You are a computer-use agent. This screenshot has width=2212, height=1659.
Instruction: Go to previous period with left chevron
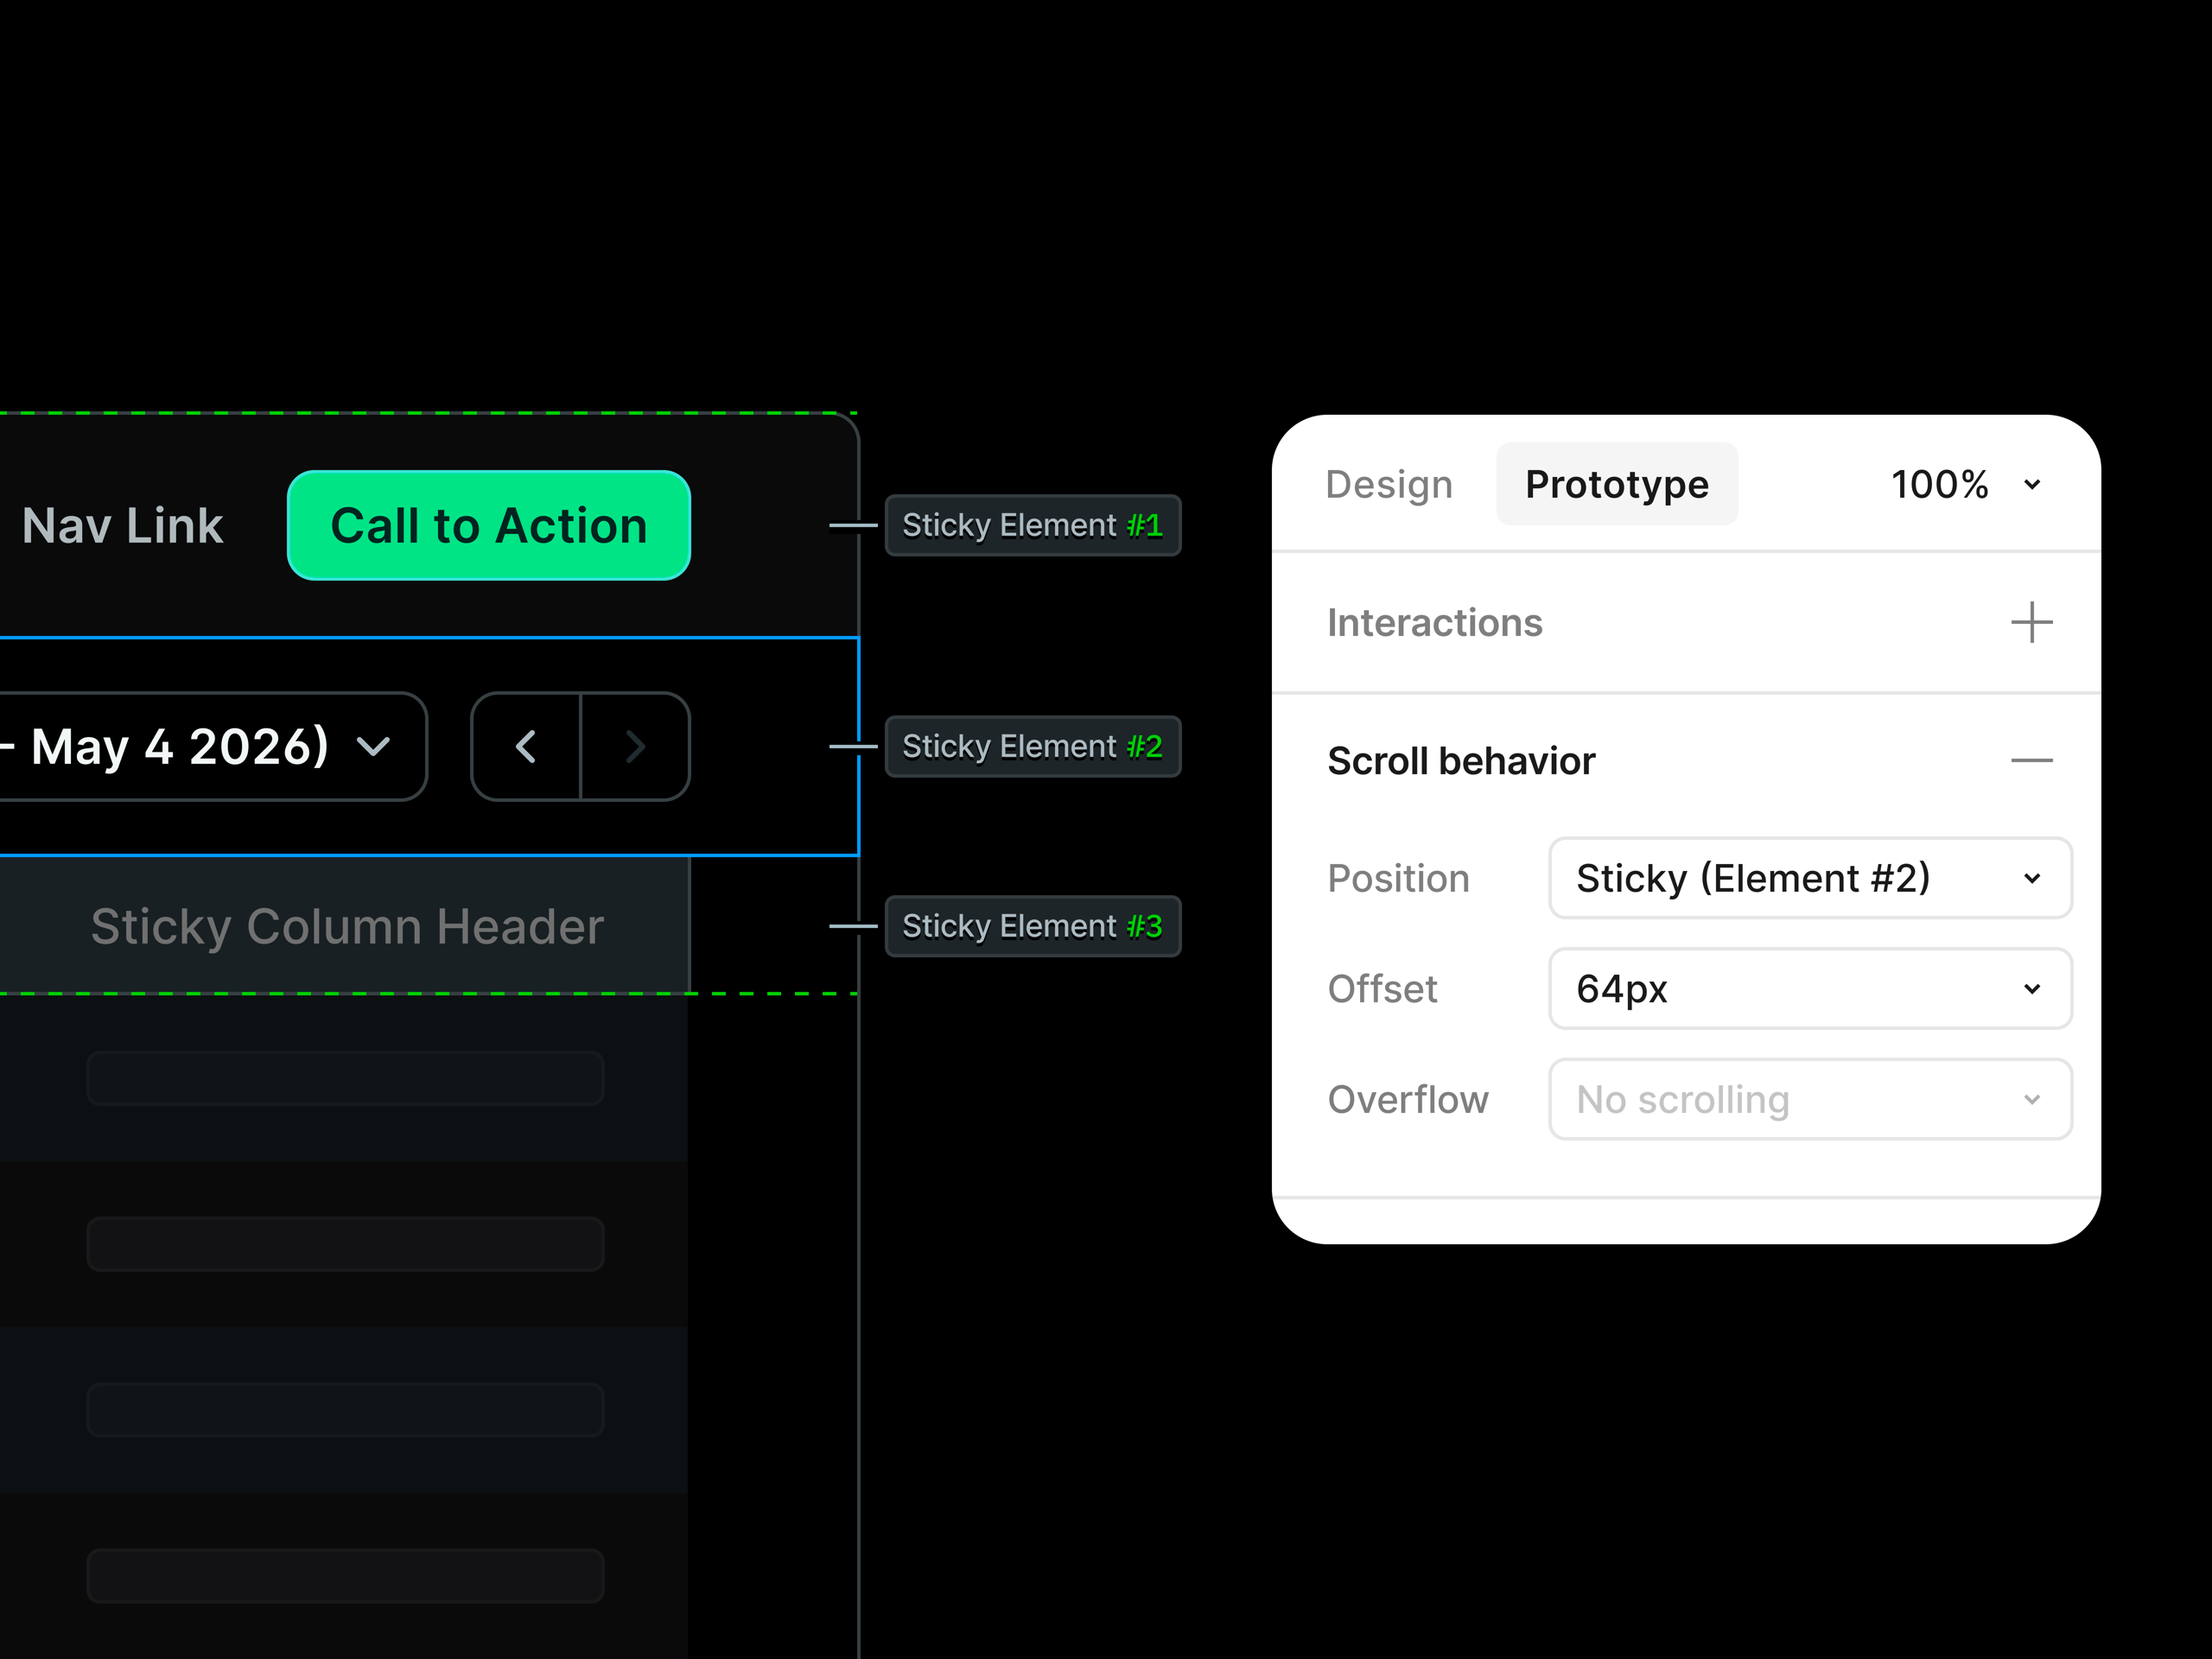526,746
